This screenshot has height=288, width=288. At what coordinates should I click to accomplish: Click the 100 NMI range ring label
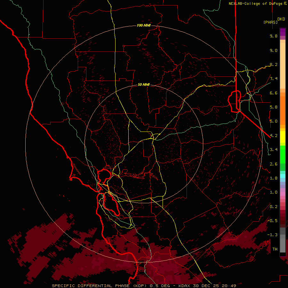pos(144,25)
